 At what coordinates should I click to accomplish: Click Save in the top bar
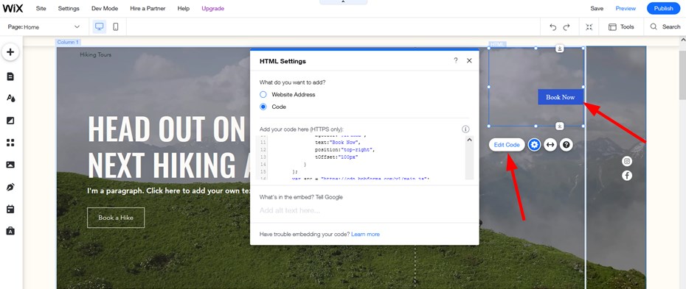[597, 8]
